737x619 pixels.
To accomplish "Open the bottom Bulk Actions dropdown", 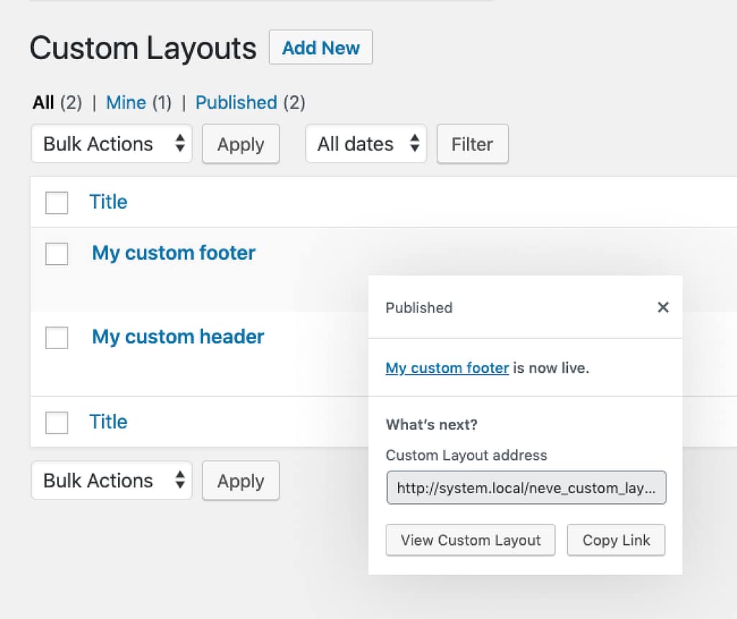I will click(x=112, y=480).
